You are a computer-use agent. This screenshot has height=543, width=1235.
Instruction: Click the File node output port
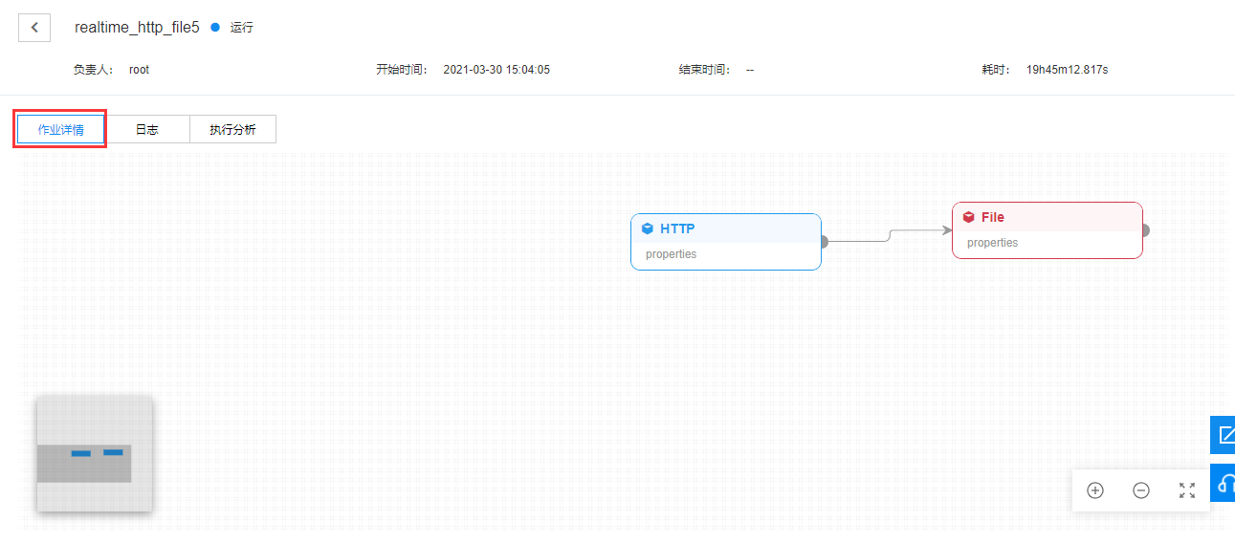tap(1144, 230)
